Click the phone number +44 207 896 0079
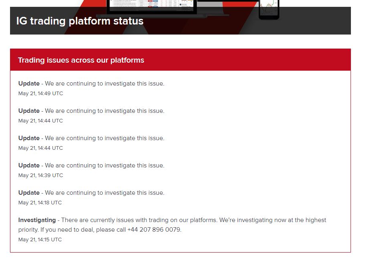 (154, 230)
